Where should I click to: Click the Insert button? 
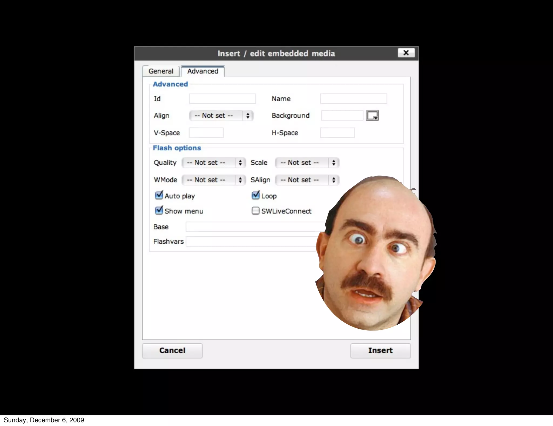(380, 351)
